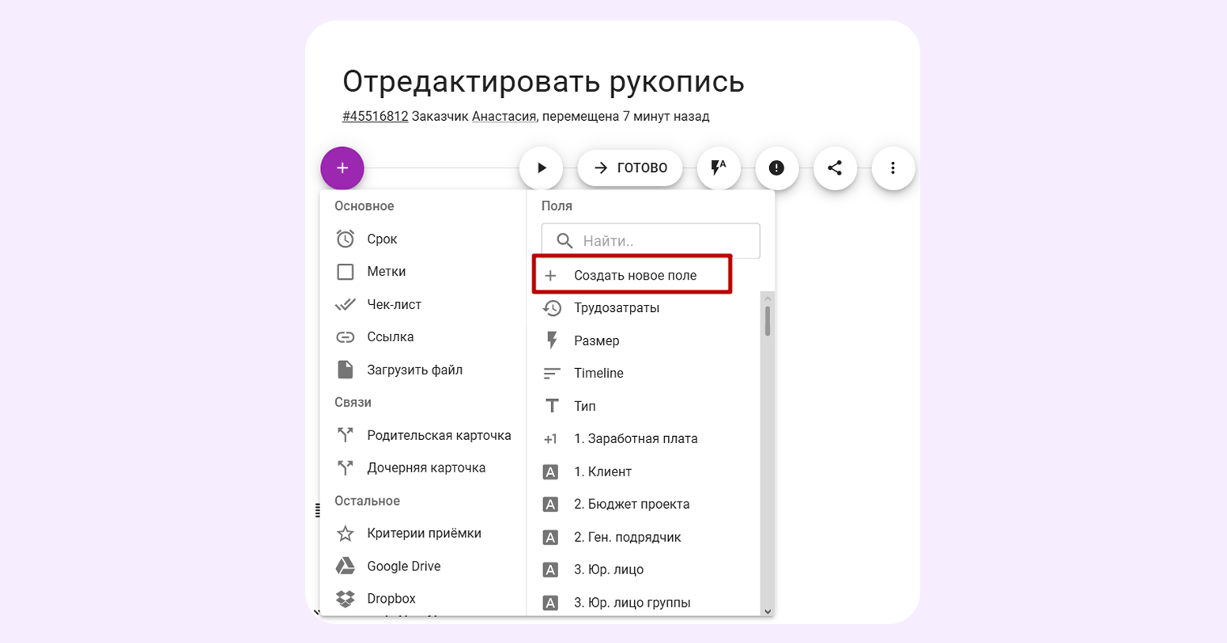Click the Найти search field
This screenshot has height=643, width=1227.
tap(651, 241)
